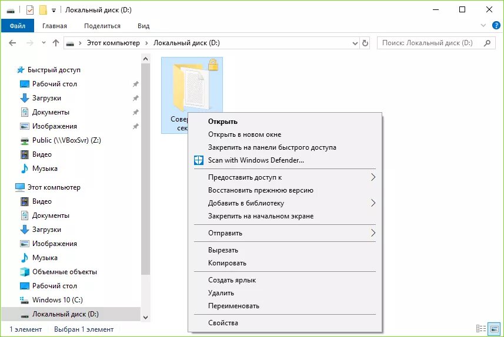Open Help with the blue question icon
The image size is (504, 337).
pyautogui.click(x=496, y=25)
